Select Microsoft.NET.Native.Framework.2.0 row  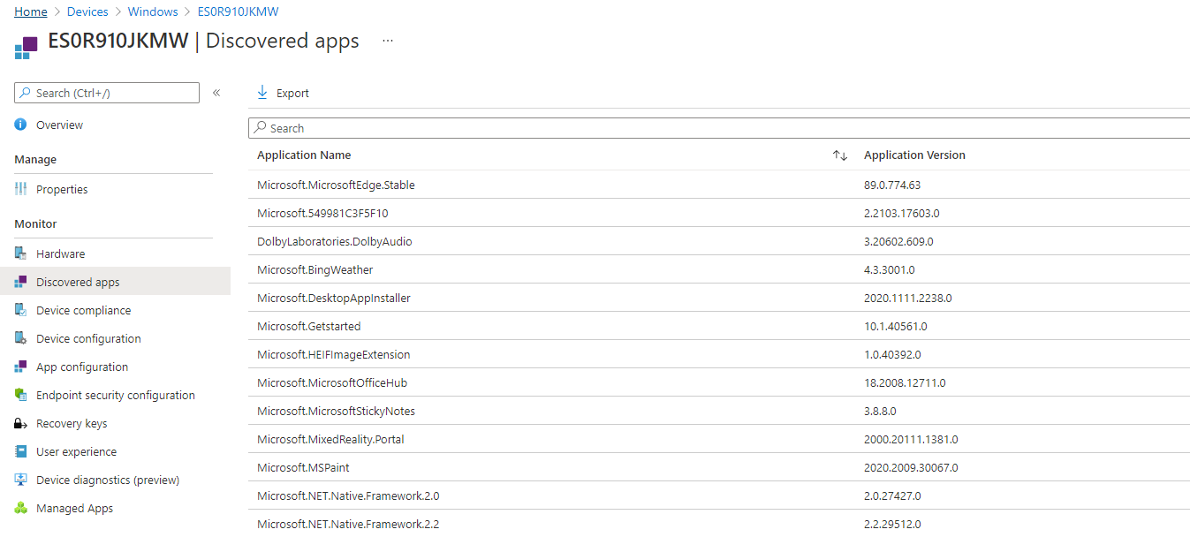point(719,496)
